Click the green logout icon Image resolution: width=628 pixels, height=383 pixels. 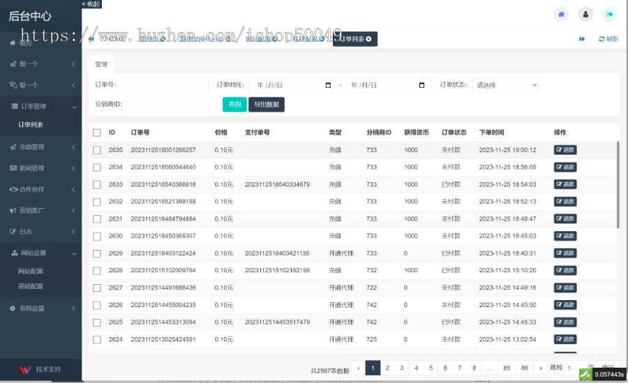click(610, 15)
